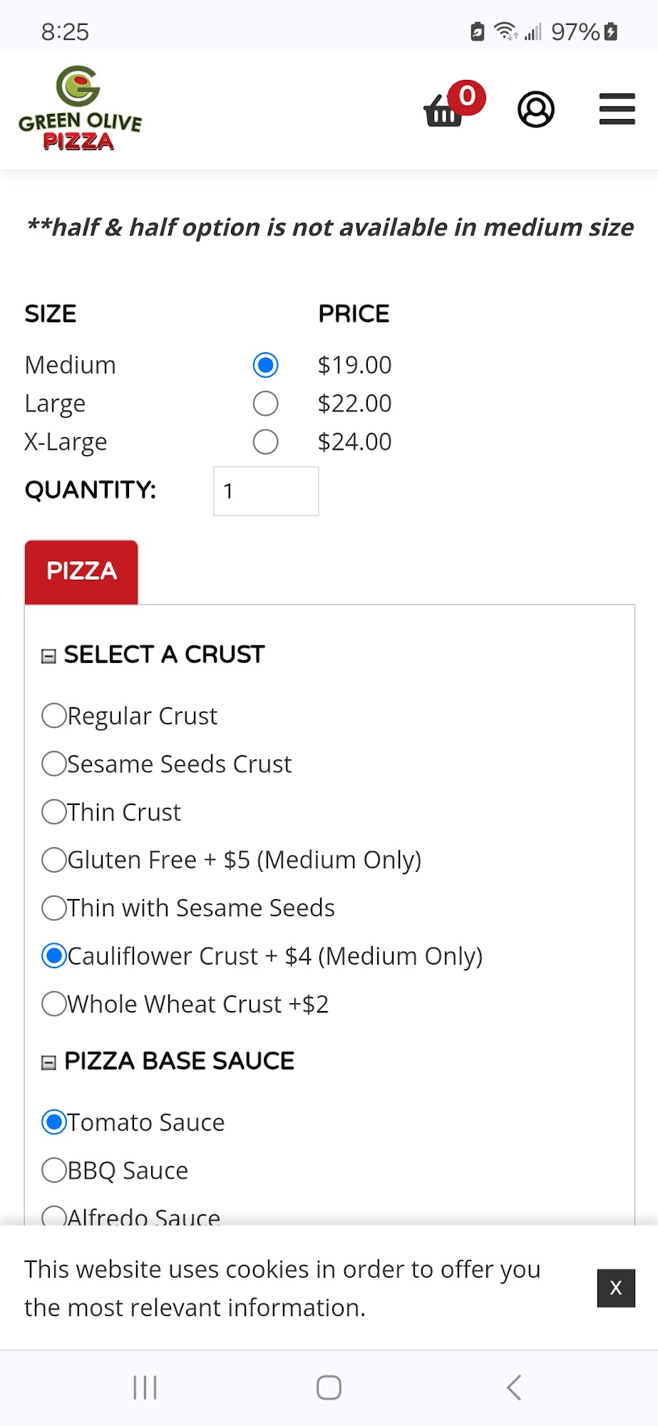Switch to the PIZZA tab
The image size is (658, 1426).
81,572
